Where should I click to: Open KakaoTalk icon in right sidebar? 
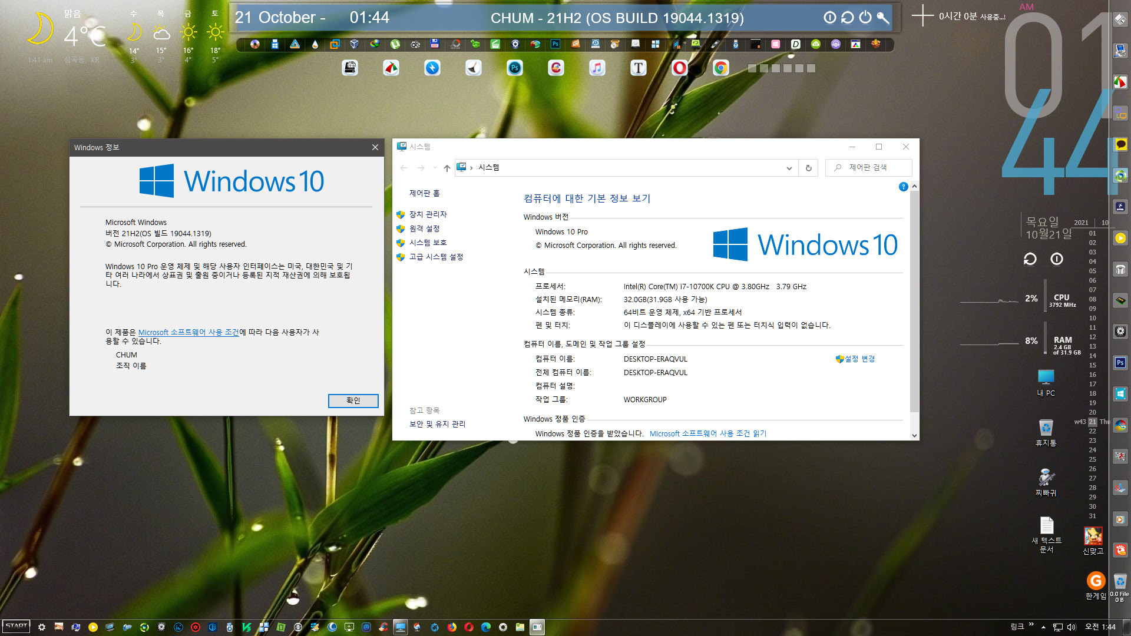1120,144
